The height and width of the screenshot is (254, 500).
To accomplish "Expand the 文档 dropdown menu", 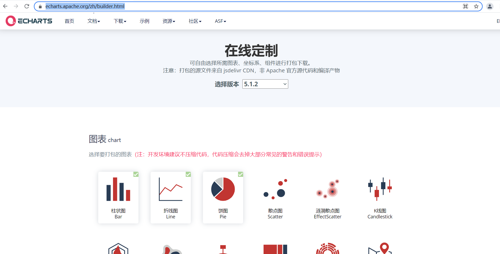I will [93, 21].
